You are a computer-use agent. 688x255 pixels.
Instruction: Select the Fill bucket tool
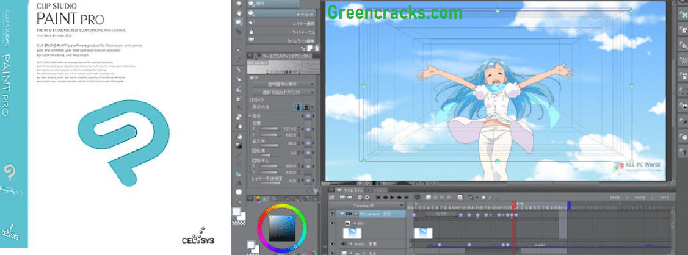point(239,137)
